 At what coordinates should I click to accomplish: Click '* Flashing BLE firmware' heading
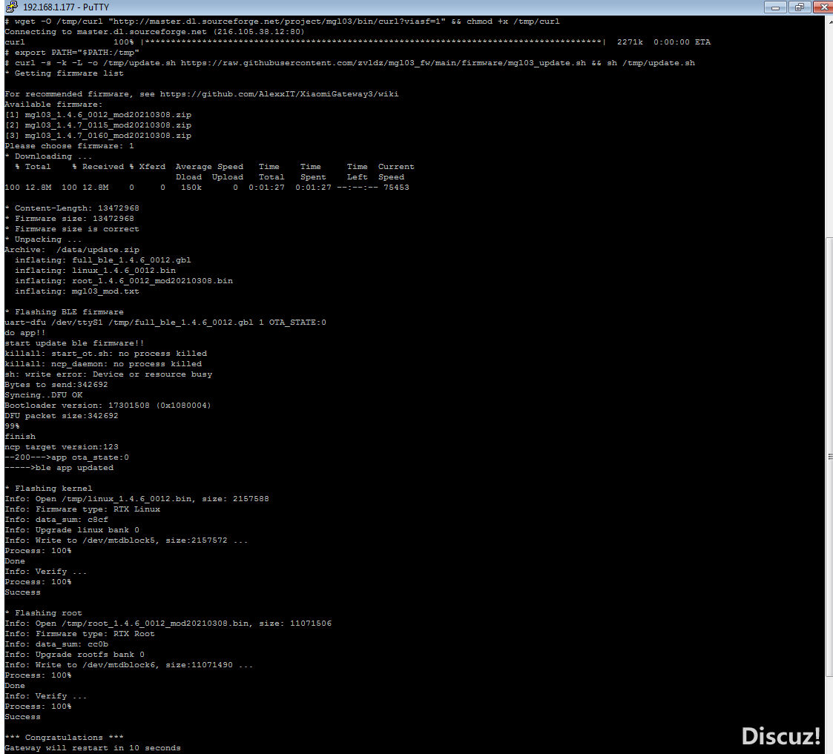65,311
